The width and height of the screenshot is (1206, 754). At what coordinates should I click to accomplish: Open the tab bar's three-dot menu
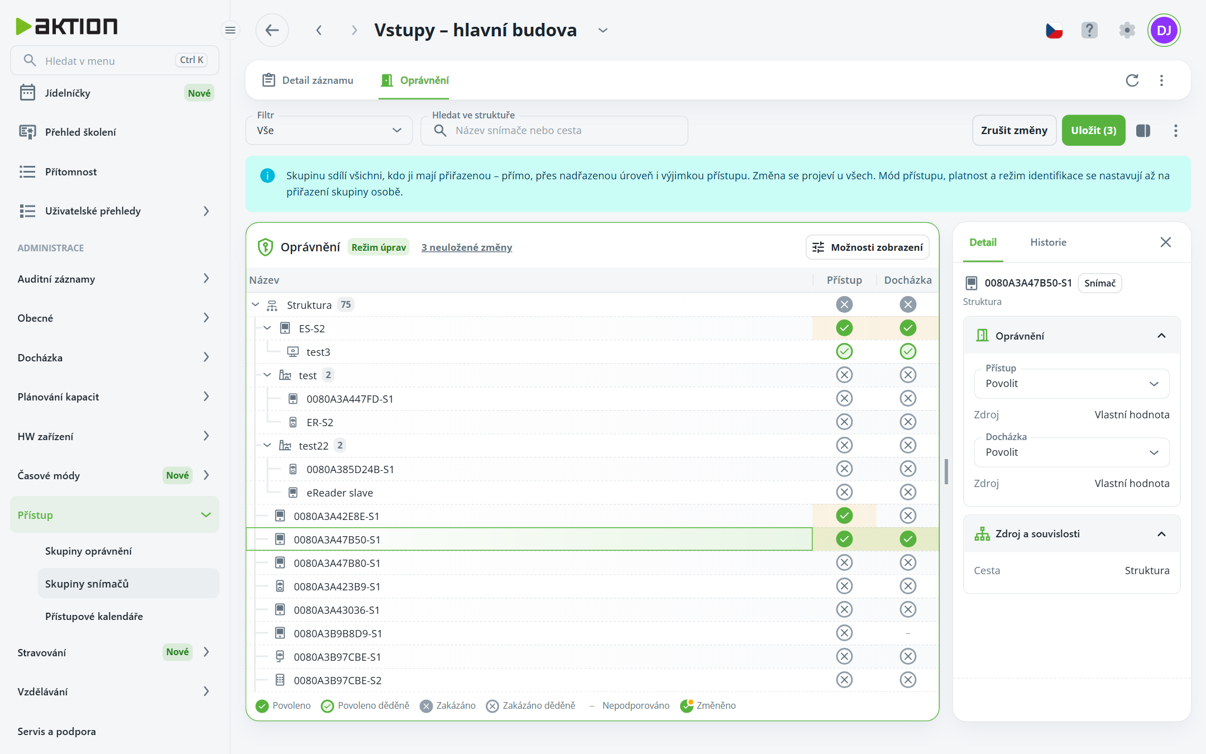pyautogui.click(x=1161, y=80)
